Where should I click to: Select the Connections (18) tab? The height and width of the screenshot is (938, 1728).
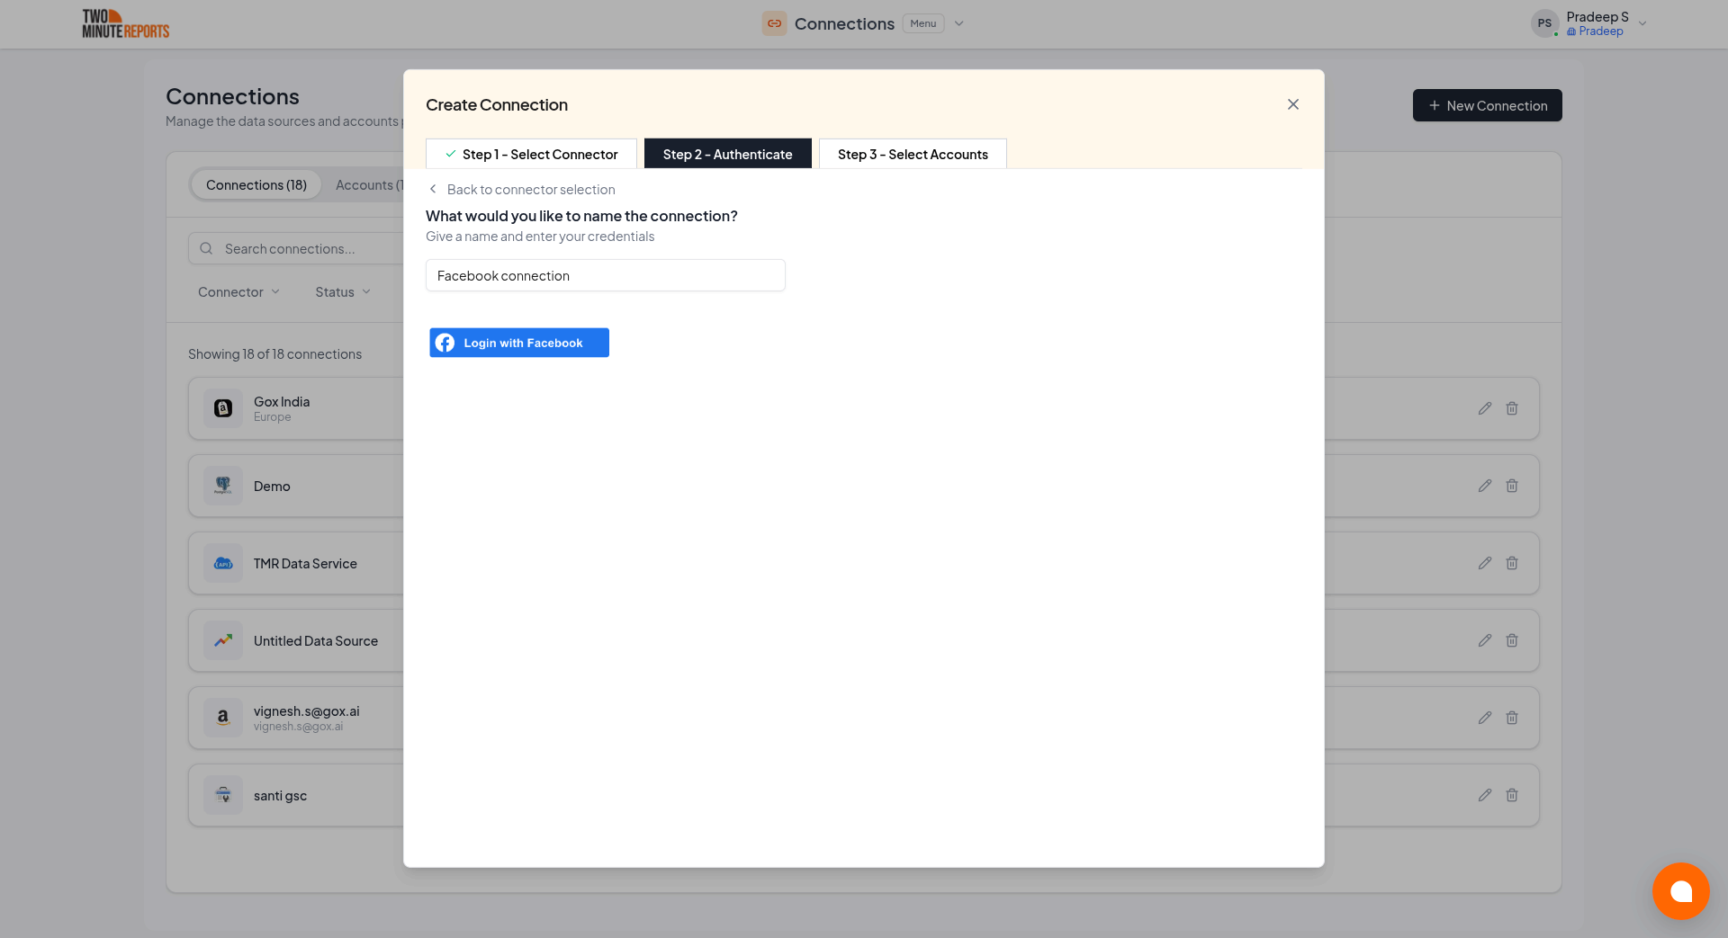tap(256, 185)
